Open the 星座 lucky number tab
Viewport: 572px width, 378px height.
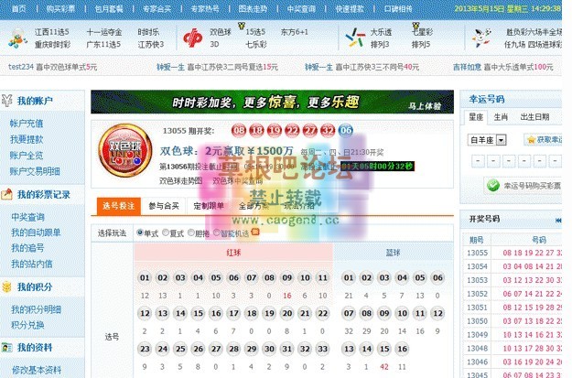coord(476,117)
